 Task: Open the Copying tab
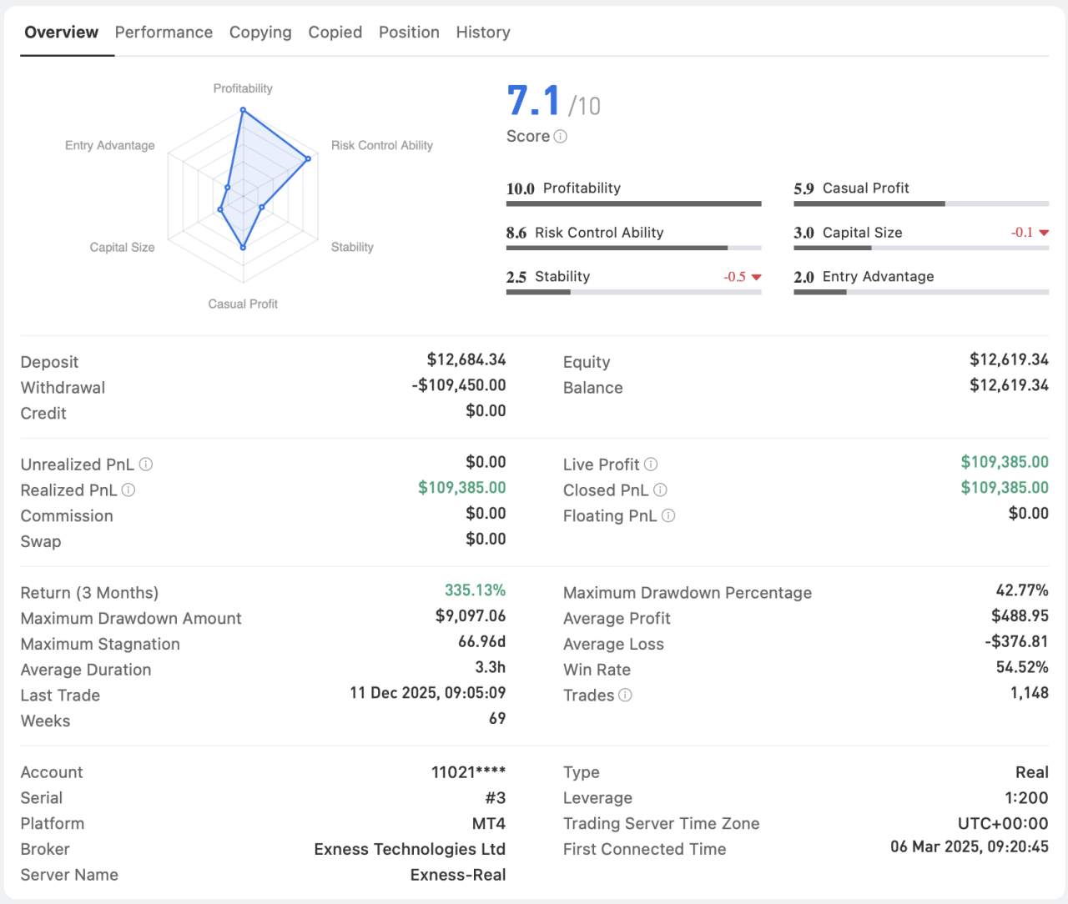260,33
